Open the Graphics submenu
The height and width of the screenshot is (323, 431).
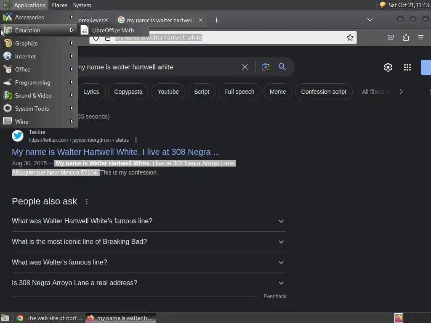38,43
